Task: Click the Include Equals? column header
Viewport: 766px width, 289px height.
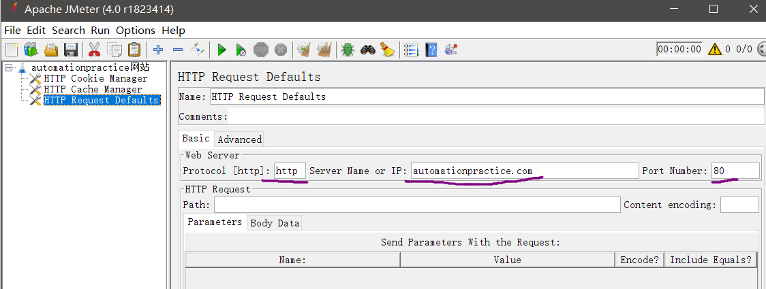Action: coord(711,260)
